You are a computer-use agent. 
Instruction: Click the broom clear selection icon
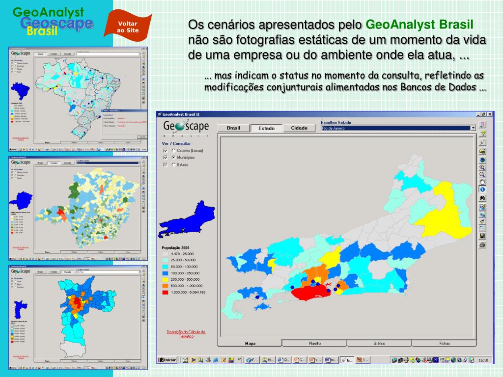coord(482,221)
